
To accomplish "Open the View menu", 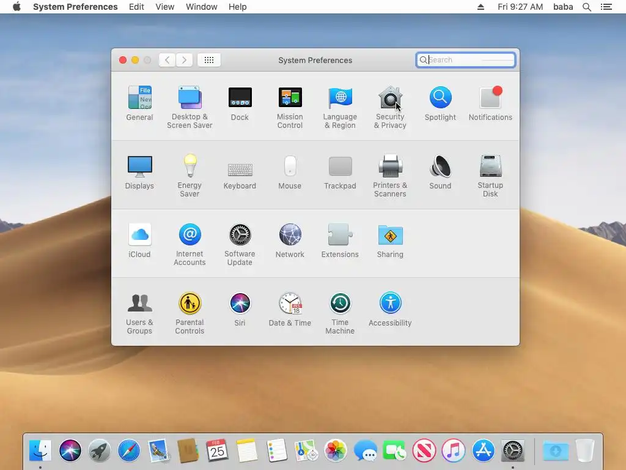I will 165,7.
